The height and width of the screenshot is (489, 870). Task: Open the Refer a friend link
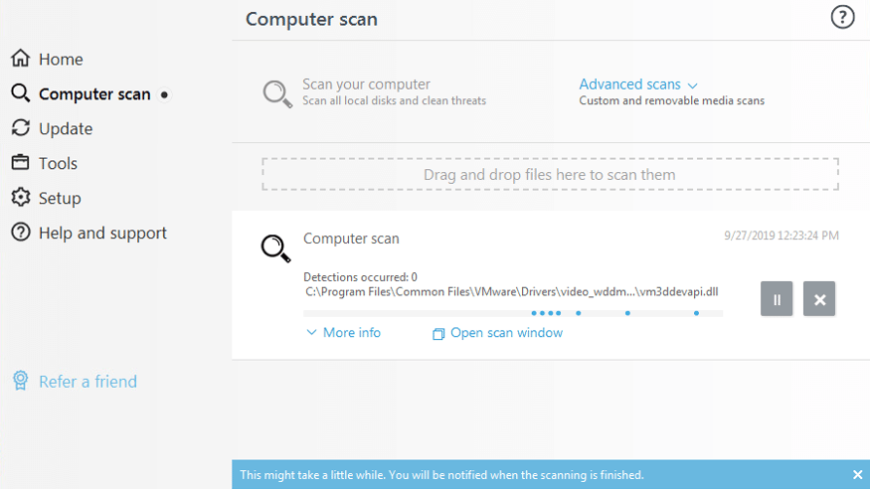(87, 382)
